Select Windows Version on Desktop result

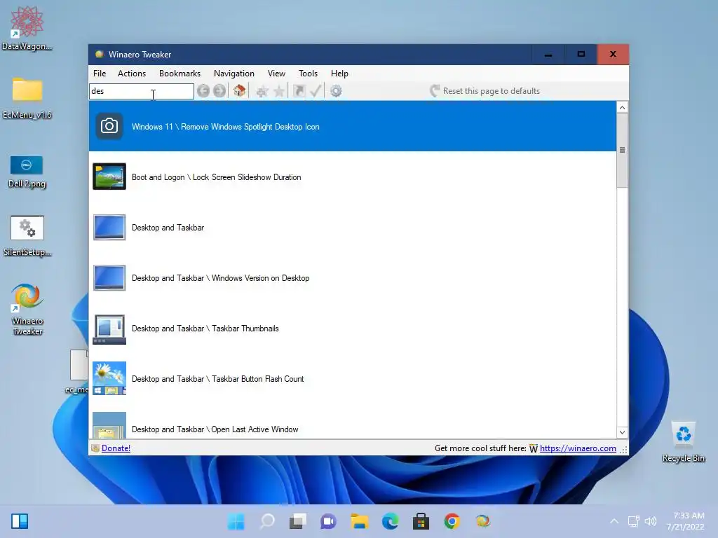coord(353,277)
